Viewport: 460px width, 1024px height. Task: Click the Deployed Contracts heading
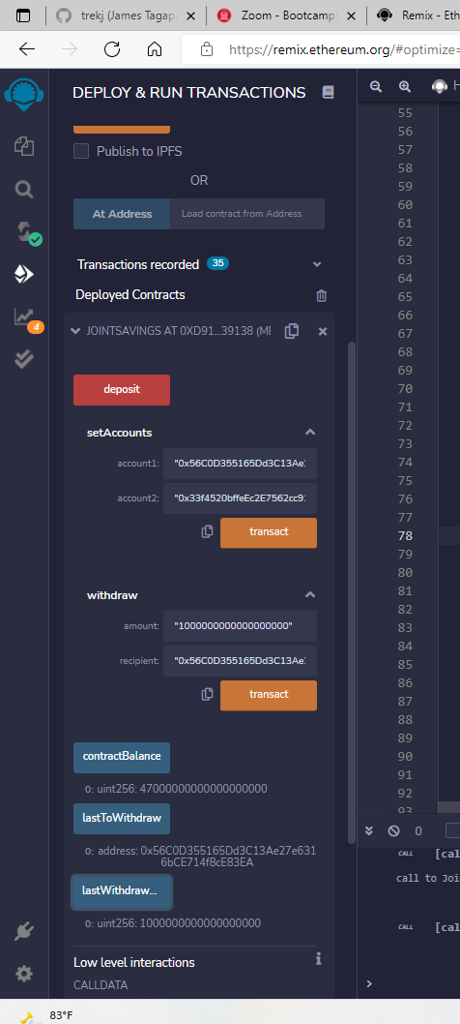coord(130,295)
